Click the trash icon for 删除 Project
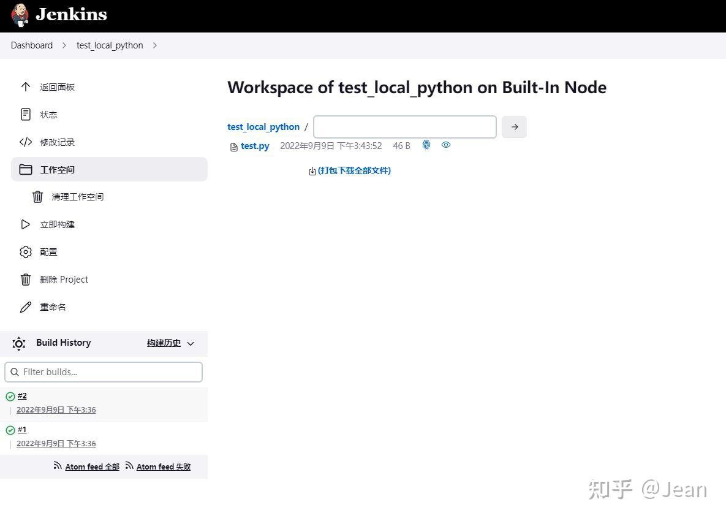726x518 pixels. click(x=25, y=280)
